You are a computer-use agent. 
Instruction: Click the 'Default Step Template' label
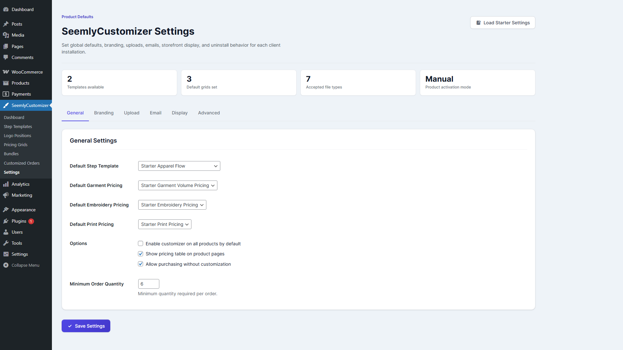94,166
